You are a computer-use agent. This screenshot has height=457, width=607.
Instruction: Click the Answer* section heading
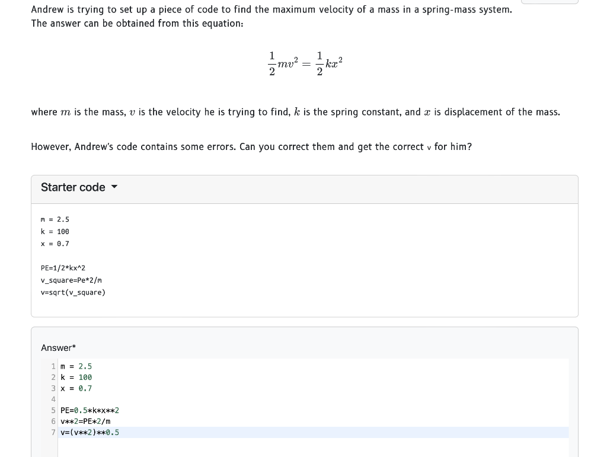click(57, 348)
